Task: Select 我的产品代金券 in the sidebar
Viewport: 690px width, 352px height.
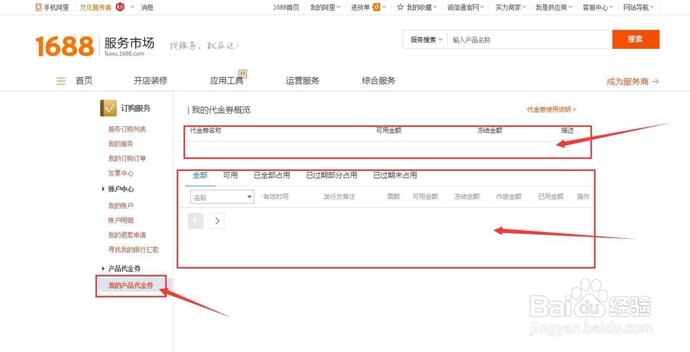Action: click(131, 286)
